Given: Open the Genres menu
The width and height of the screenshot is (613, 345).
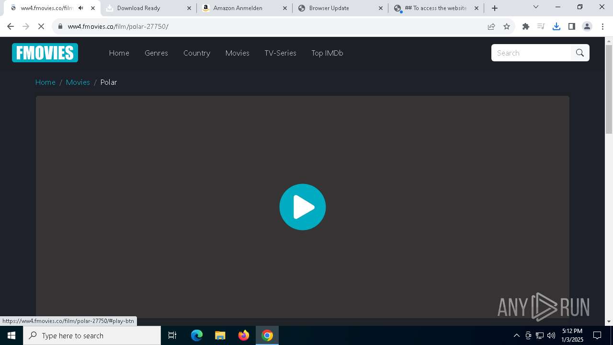Looking at the screenshot, I should (x=156, y=53).
